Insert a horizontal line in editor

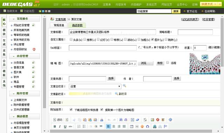tap(137, 126)
